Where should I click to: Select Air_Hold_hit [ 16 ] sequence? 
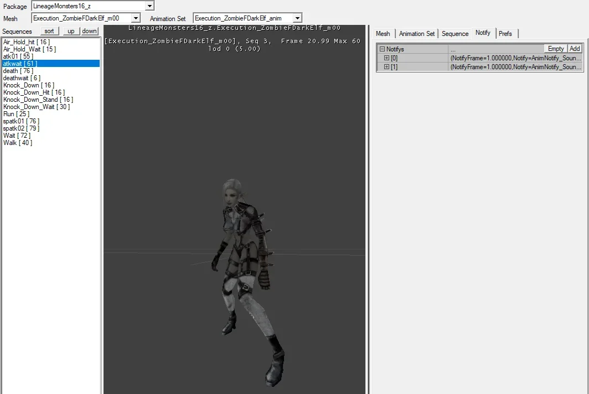pyautogui.click(x=51, y=42)
